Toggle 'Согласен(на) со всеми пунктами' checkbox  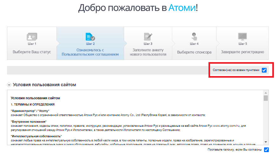[x=264, y=70]
